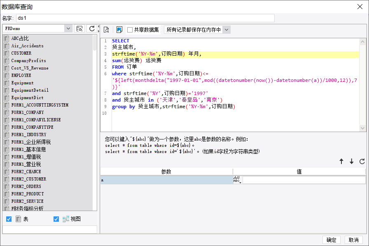Select parameter a row

click(167, 180)
